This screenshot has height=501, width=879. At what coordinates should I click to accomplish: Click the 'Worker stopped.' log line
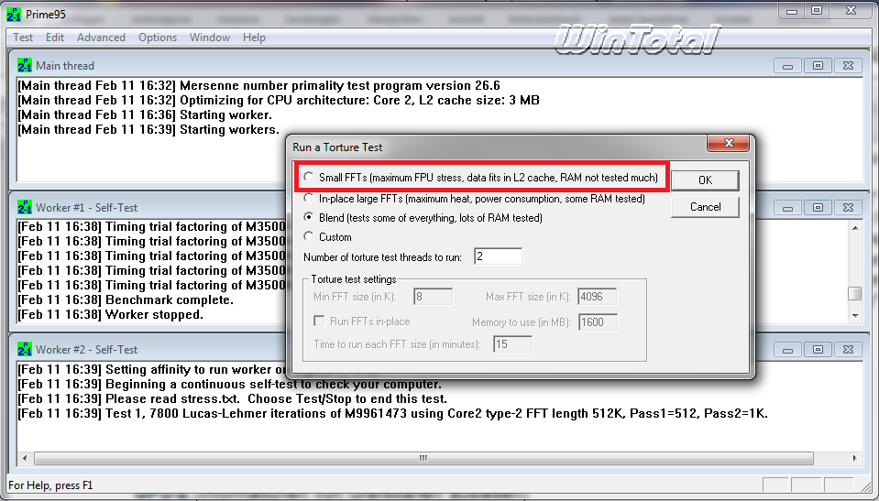(x=110, y=314)
